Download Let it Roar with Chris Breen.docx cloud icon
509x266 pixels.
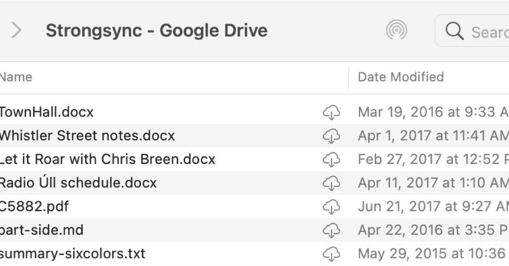(331, 160)
